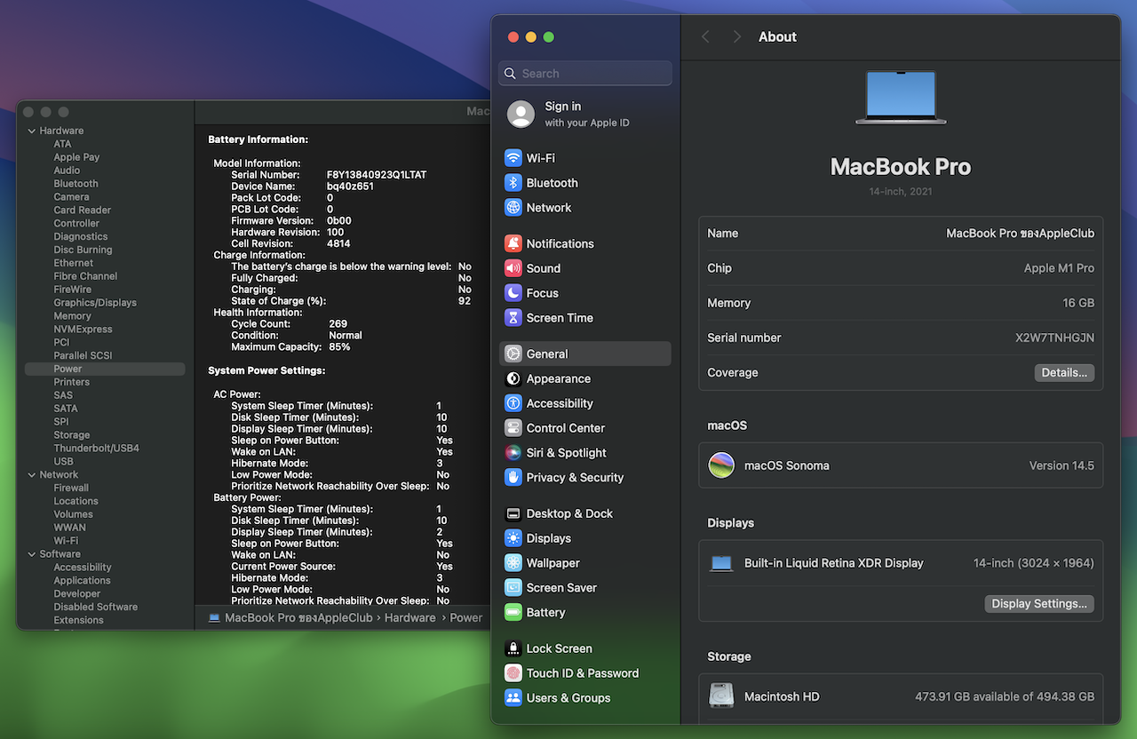Click the serial number X2W7TNHGJN
Screen dimensions: 1137x739
pos(1054,338)
